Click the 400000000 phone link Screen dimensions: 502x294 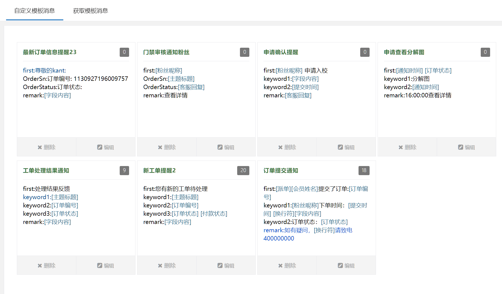point(279,238)
